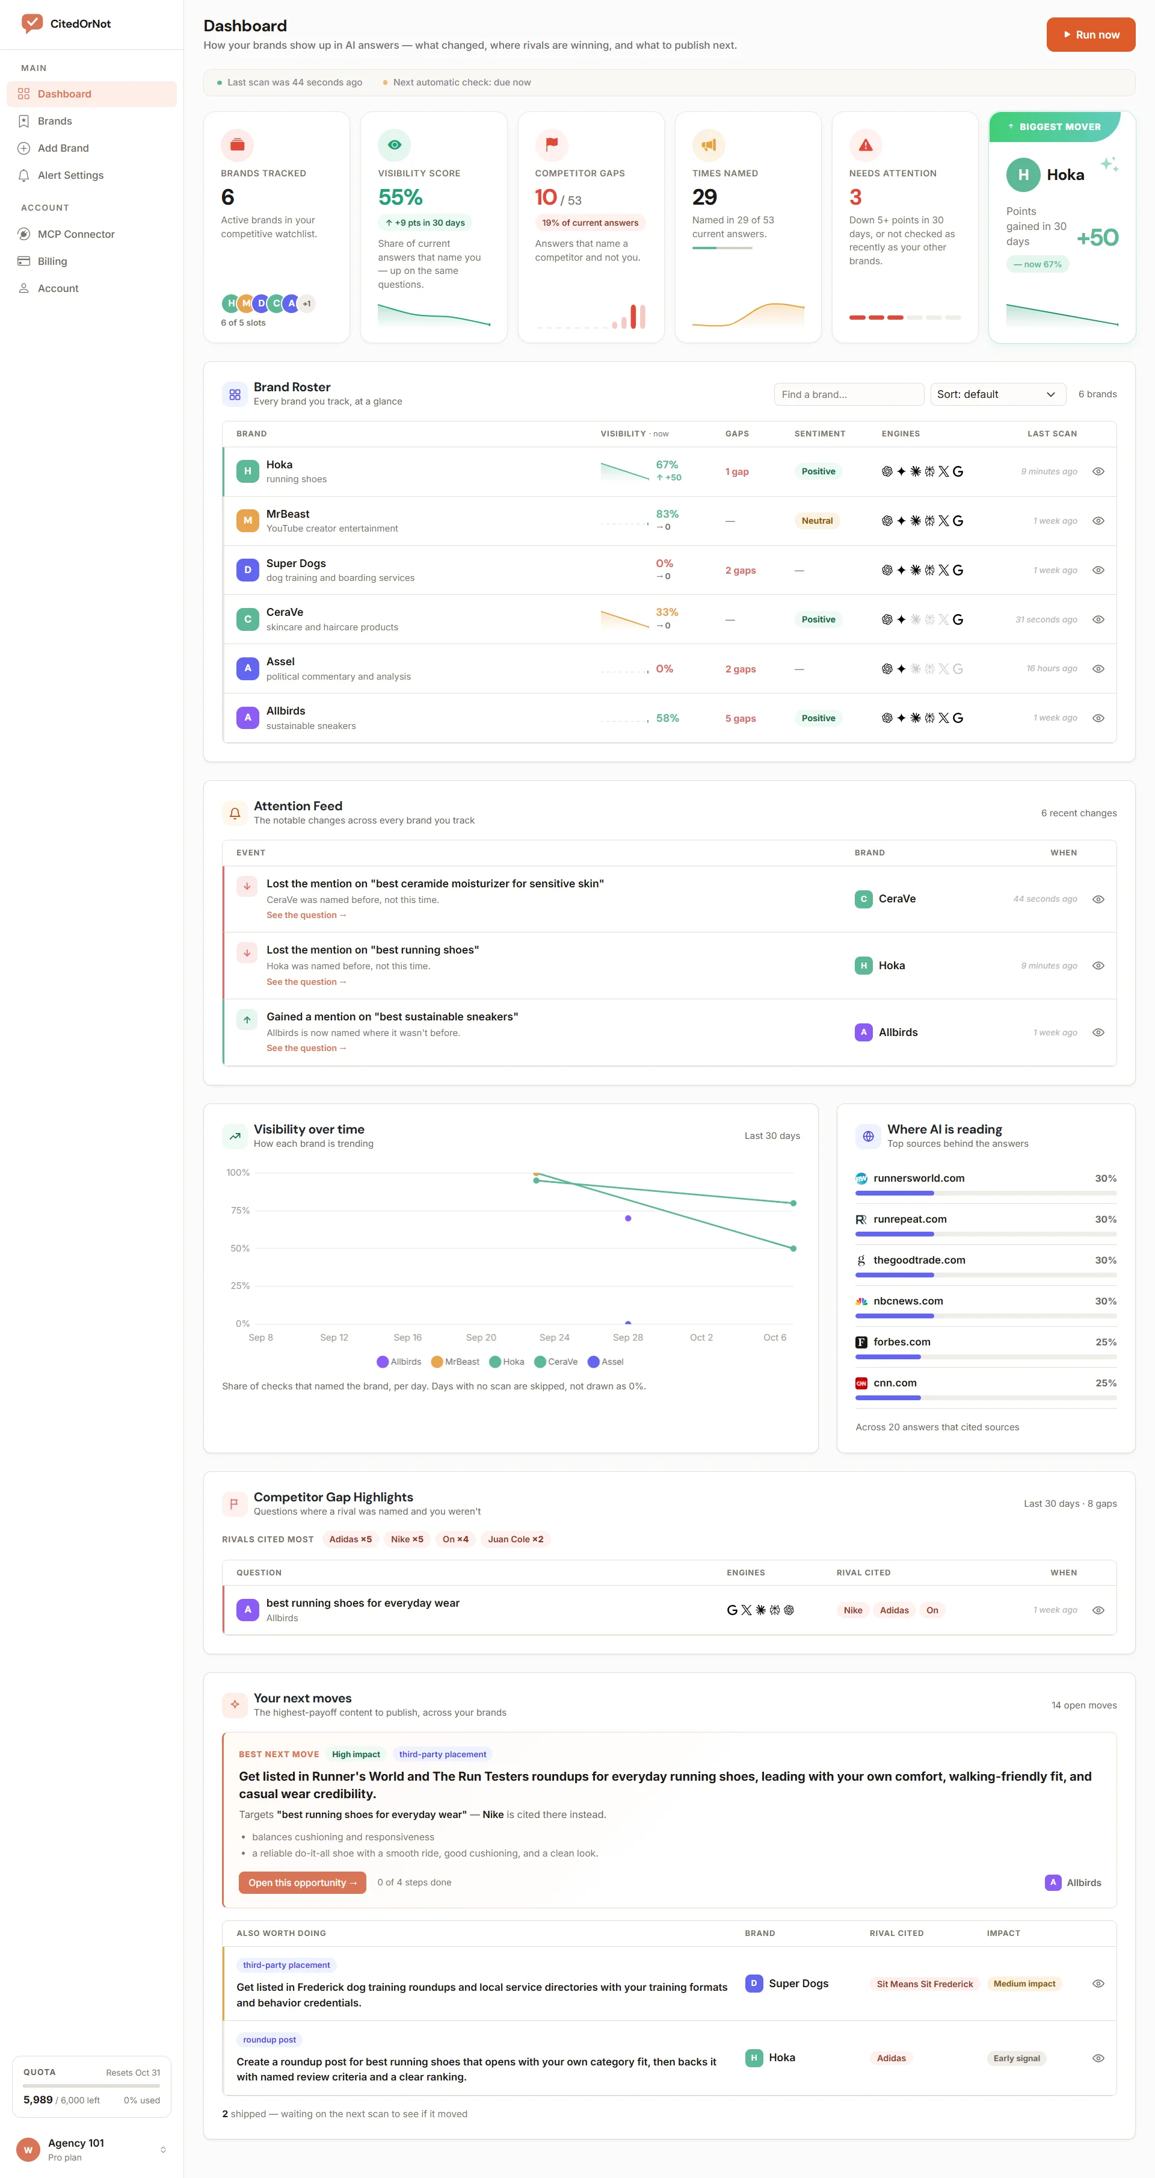The height and width of the screenshot is (2178, 1155).
Task: Click the third-party placement tag in best move
Action: pos(442,1754)
